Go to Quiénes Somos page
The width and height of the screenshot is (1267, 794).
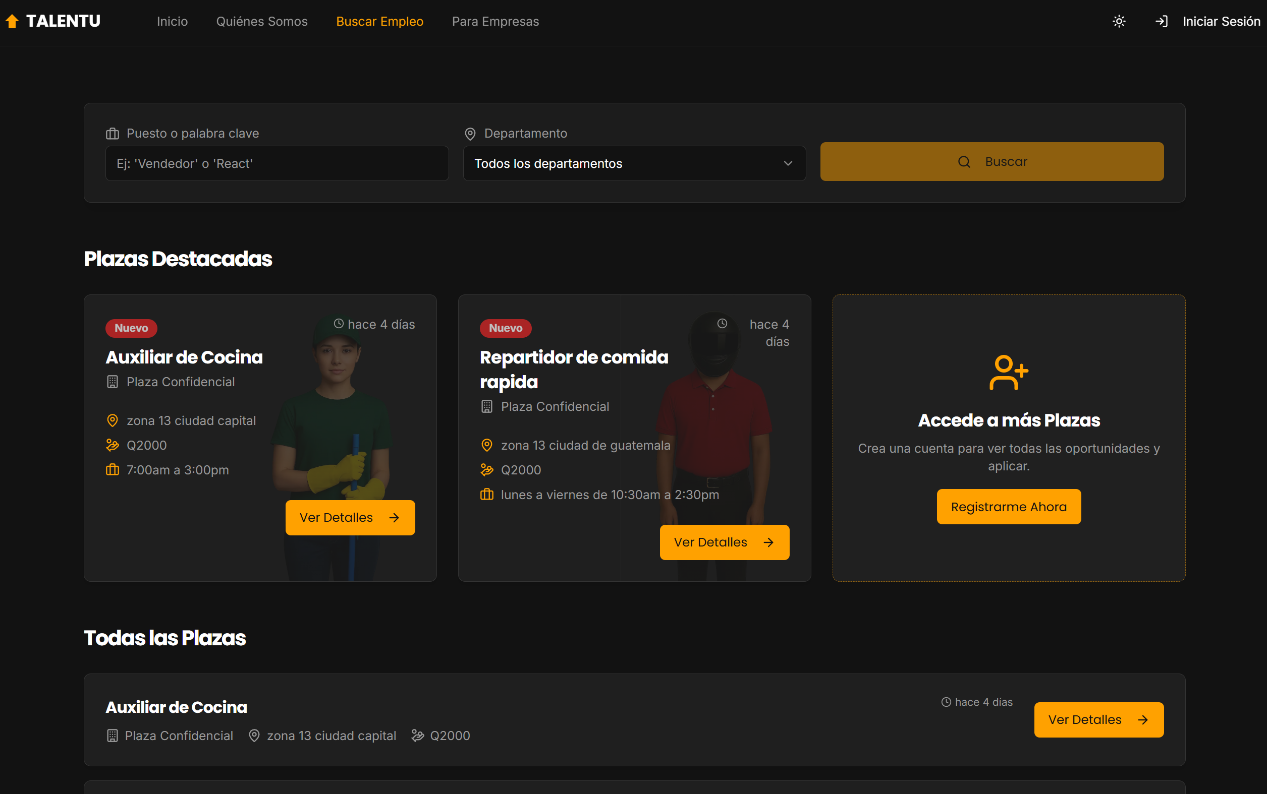[x=262, y=22]
